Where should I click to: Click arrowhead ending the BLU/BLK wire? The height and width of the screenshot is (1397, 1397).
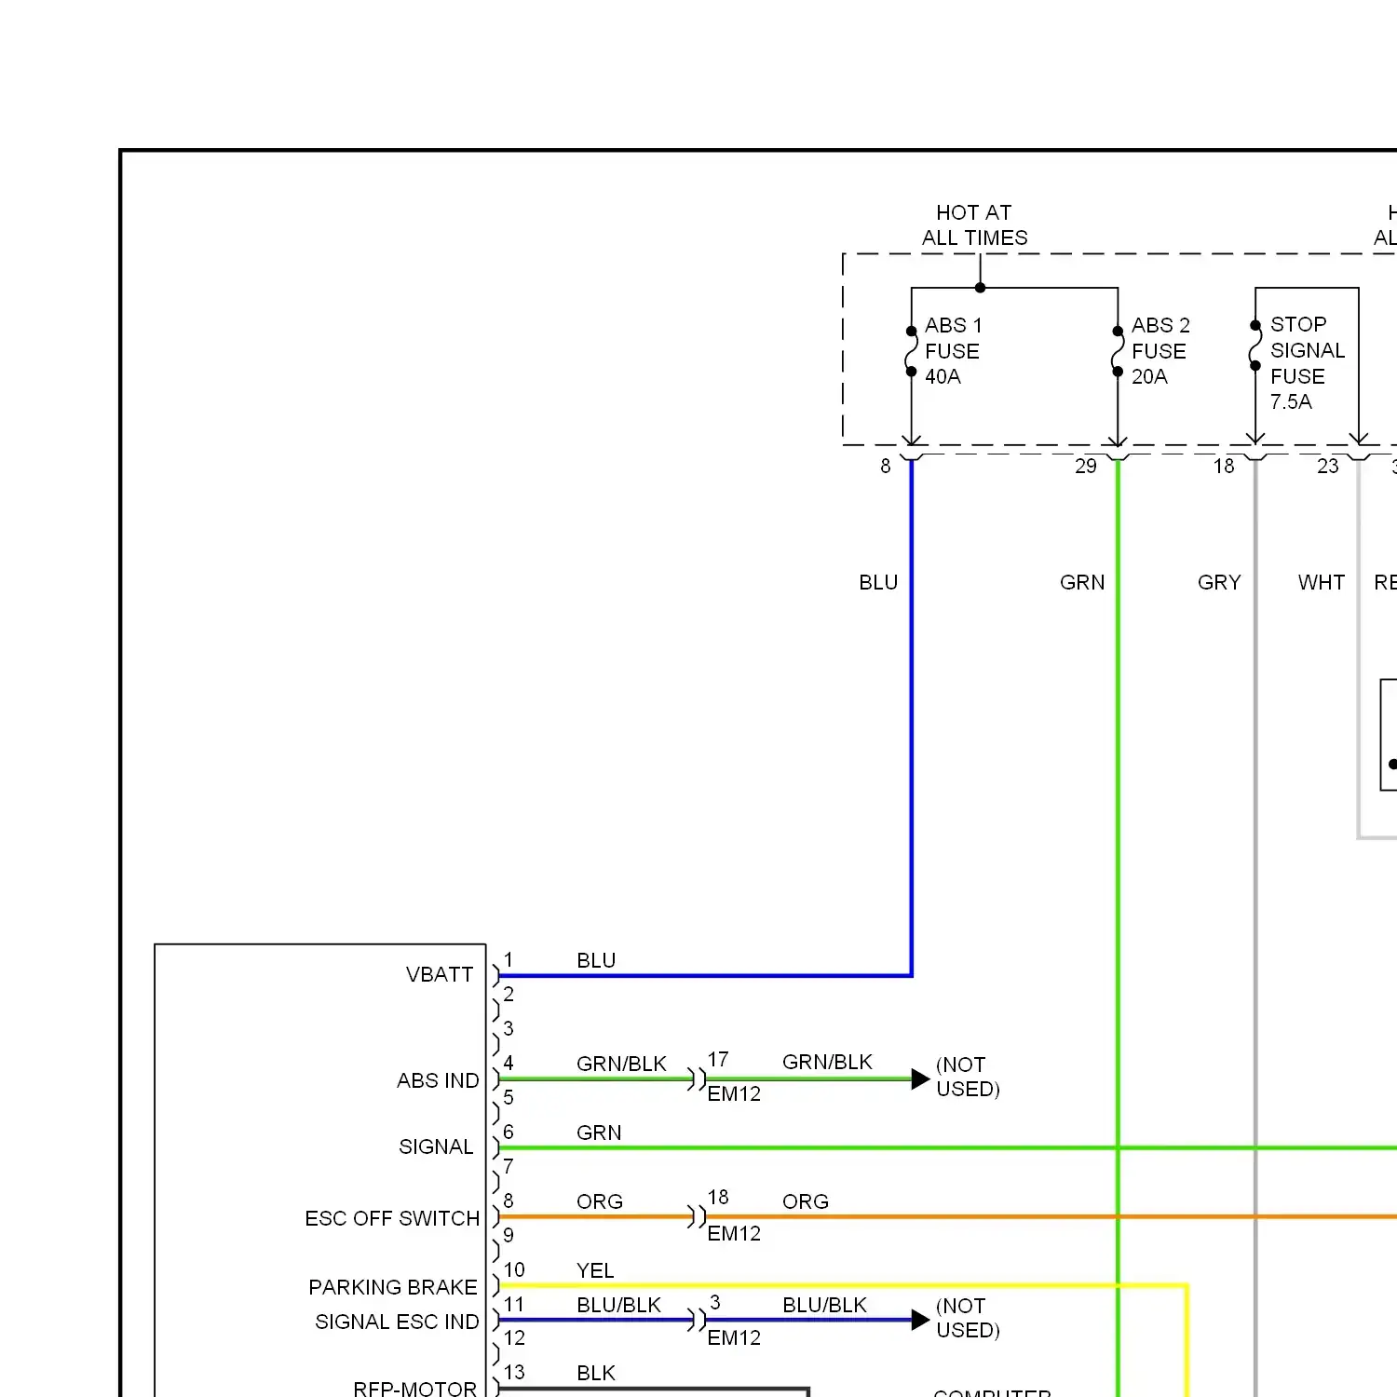pos(920,1320)
